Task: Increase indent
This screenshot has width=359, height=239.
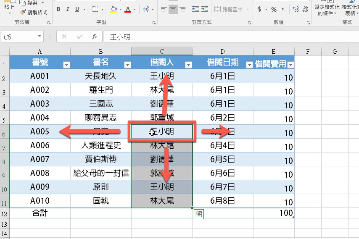Action: click(x=205, y=9)
